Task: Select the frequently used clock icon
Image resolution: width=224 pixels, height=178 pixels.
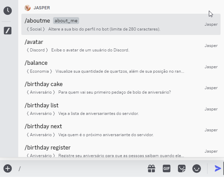Action: (x=8, y=11)
